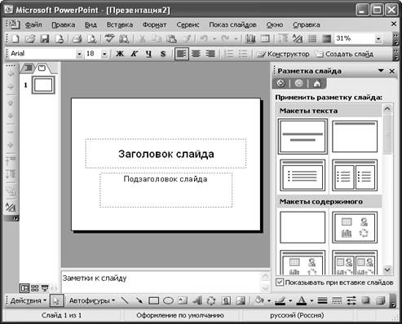This screenshot has height=324, width=402.
Task: Select the Oval drawing tool
Action: 168,300
